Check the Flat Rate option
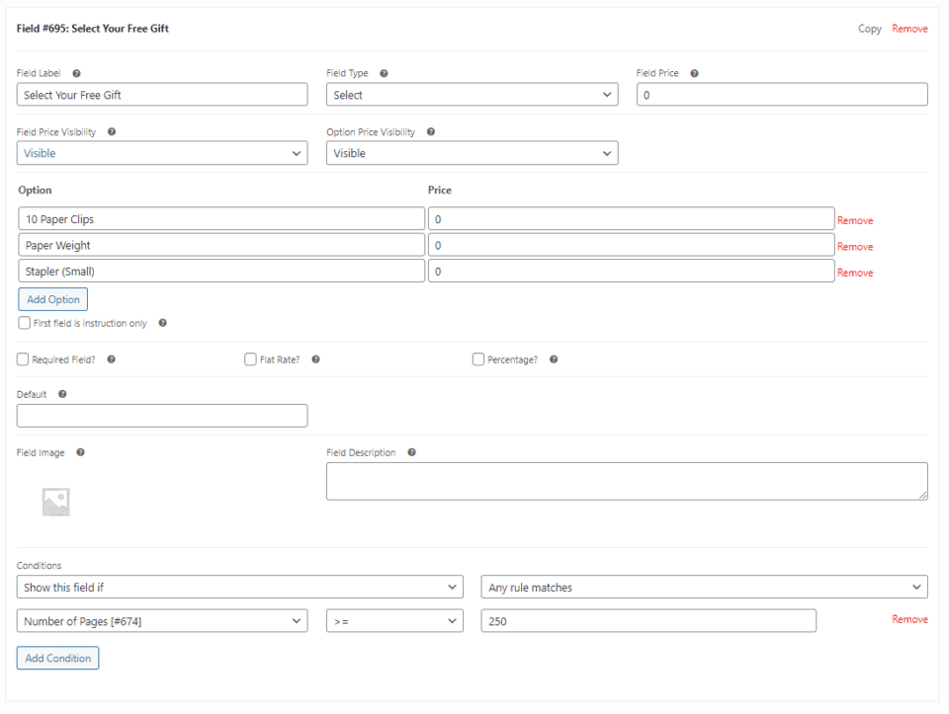Screen dimensions: 949x714 (250, 359)
